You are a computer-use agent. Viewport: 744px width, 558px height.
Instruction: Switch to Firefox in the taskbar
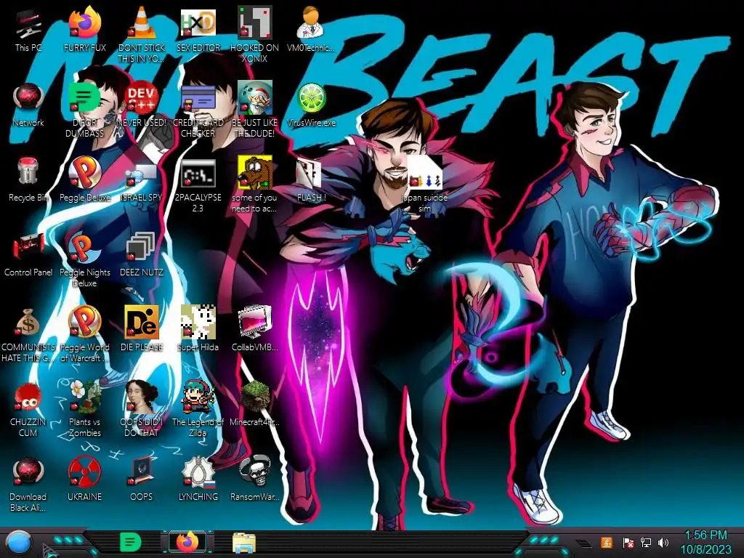pos(187,542)
